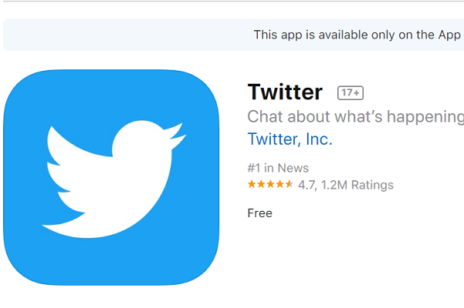464x308 pixels.
Task: Click the word 'App' in the banner
Action: [x=449, y=35]
